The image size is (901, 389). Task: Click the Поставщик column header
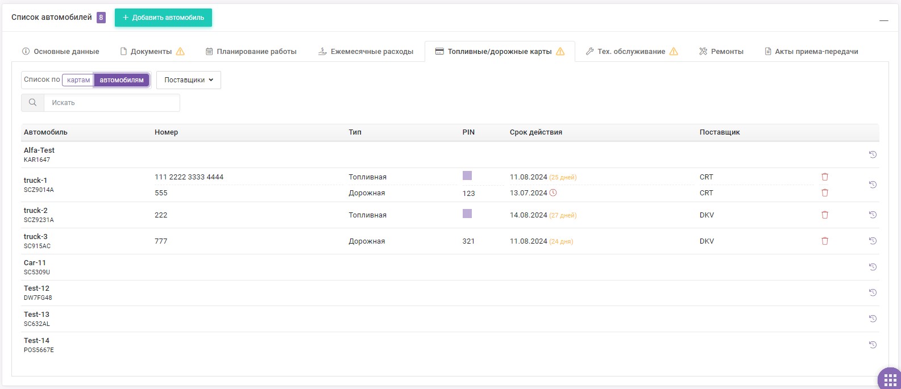tap(720, 132)
